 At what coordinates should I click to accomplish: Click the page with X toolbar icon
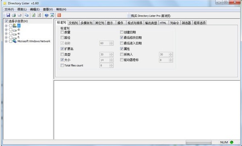pos(39,15)
